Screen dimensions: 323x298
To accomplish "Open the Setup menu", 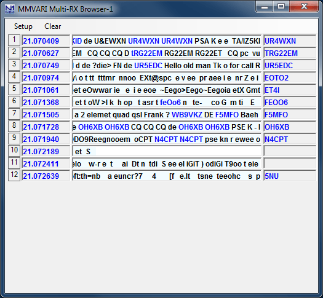I will [23, 26].
